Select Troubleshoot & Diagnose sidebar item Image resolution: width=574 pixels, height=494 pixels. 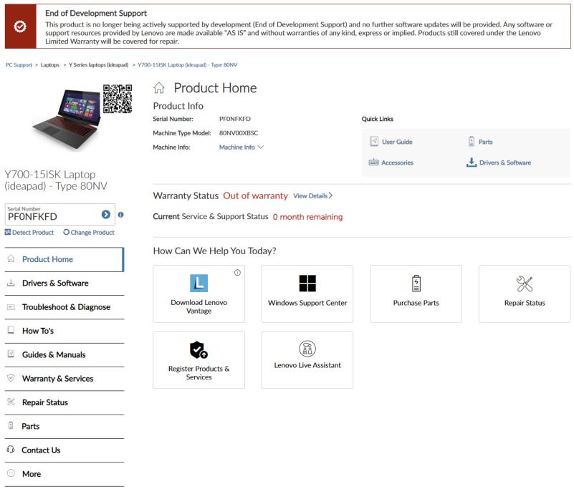66,307
